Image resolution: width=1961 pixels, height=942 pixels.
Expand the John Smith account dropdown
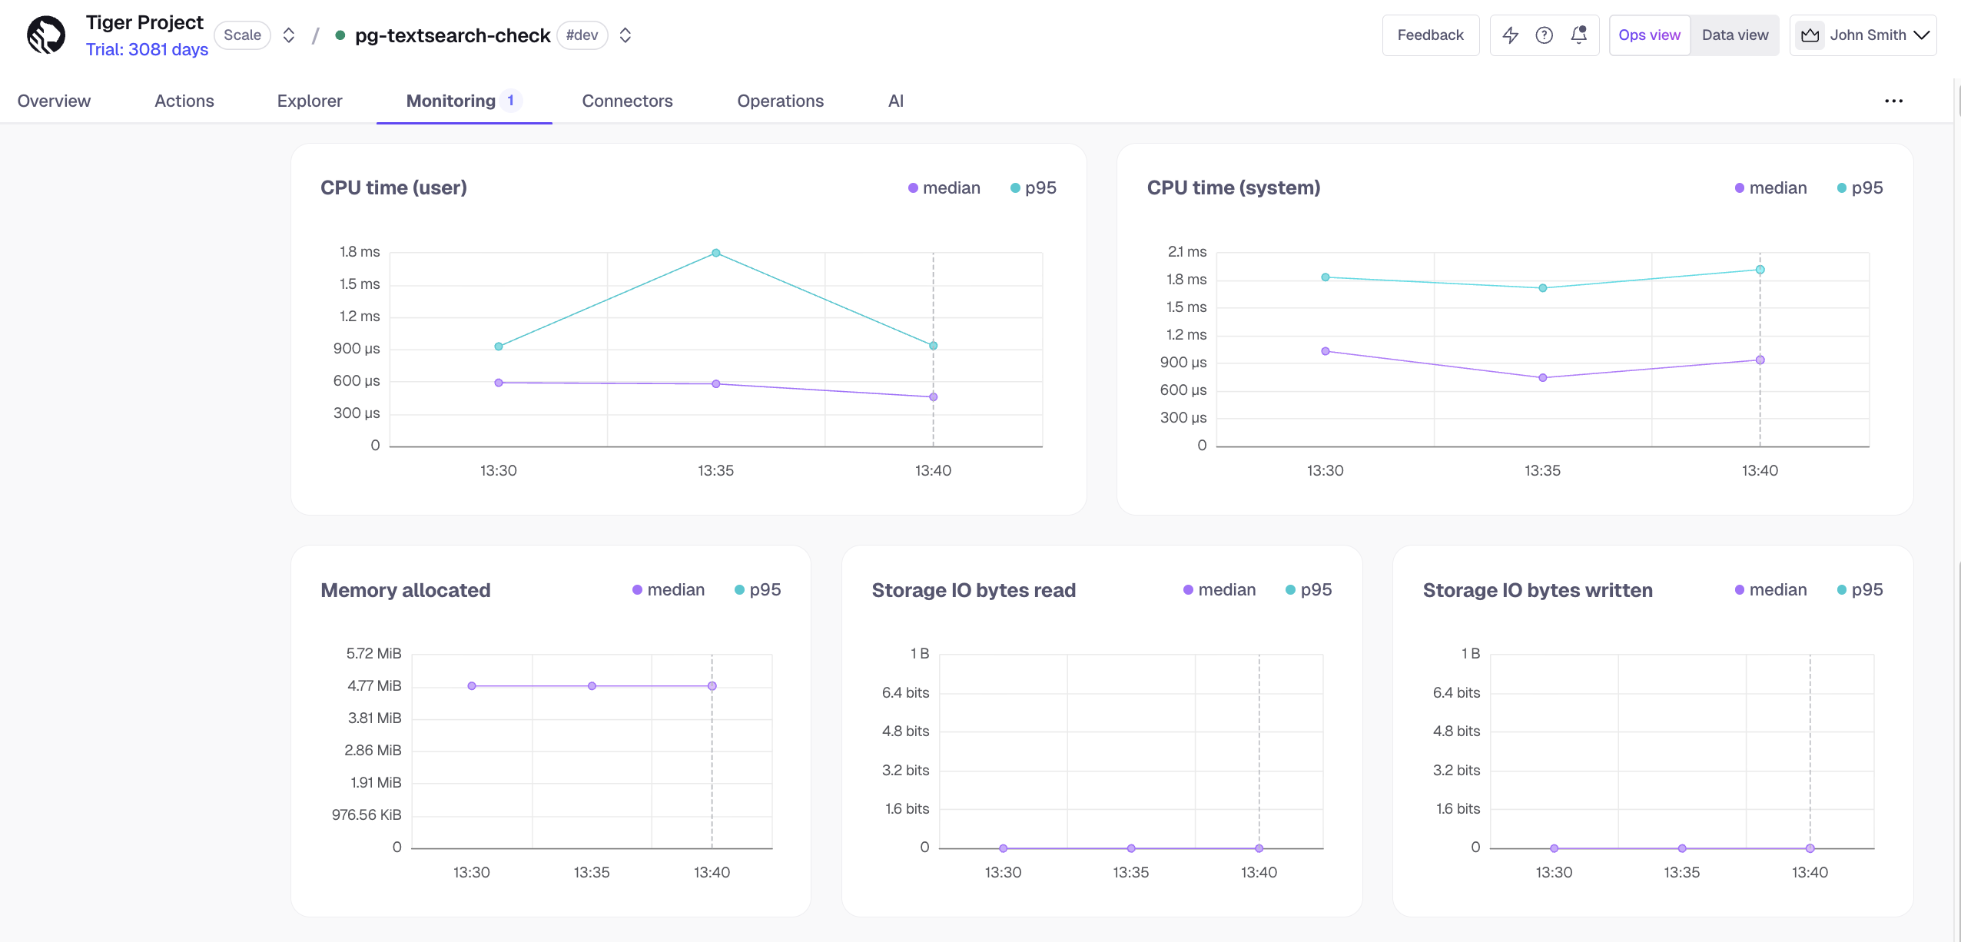[x=1923, y=35]
